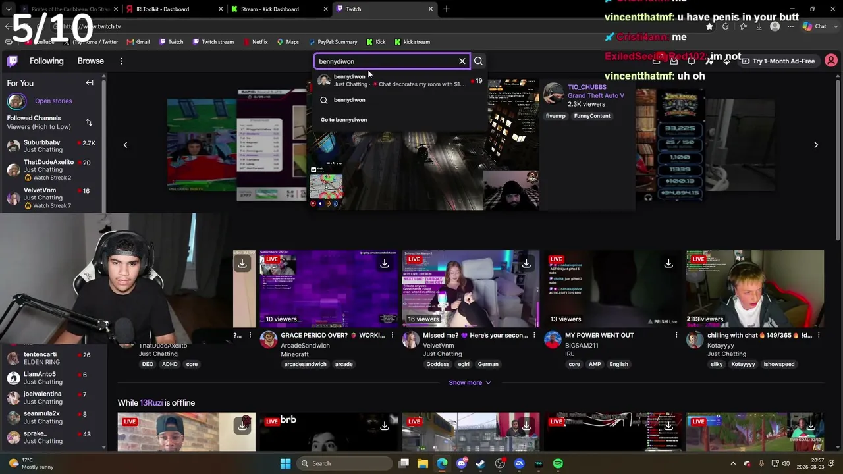Sort followed channels by viewers
This screenshot has height=474, width=843.
(89, 122)
